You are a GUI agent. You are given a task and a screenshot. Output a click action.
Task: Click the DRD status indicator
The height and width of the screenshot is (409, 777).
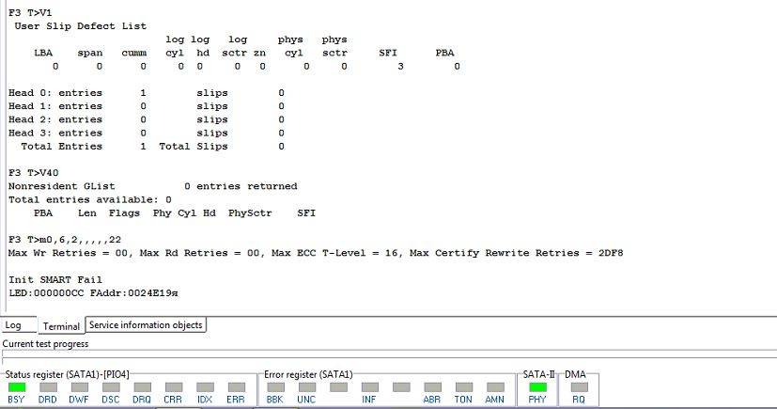click(48, 387)
